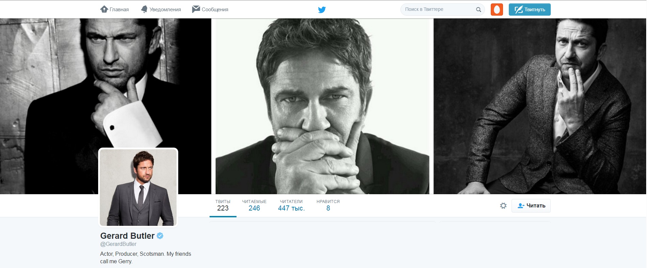Open the Читаемые following tab
Viewport: 654px width, 268px height.
tap(254, 205)
